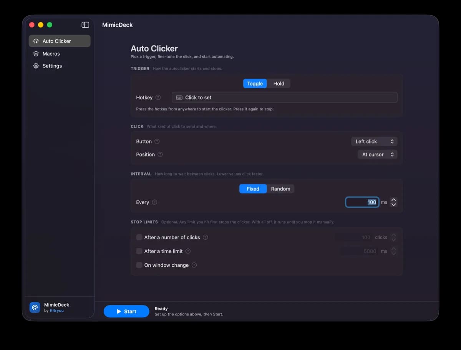461x350 pixels.
Task: Click the 100 clicks limit field
Action: click(353, 237)
